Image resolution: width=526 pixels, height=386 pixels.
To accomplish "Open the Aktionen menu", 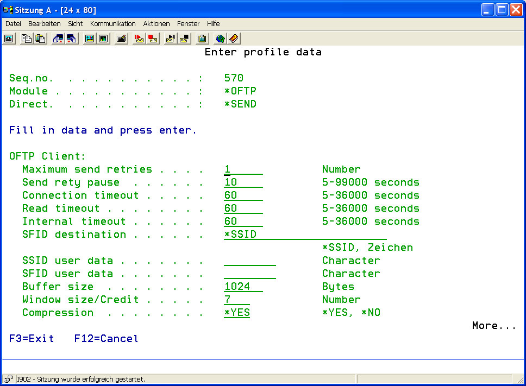I will (156, 24).
